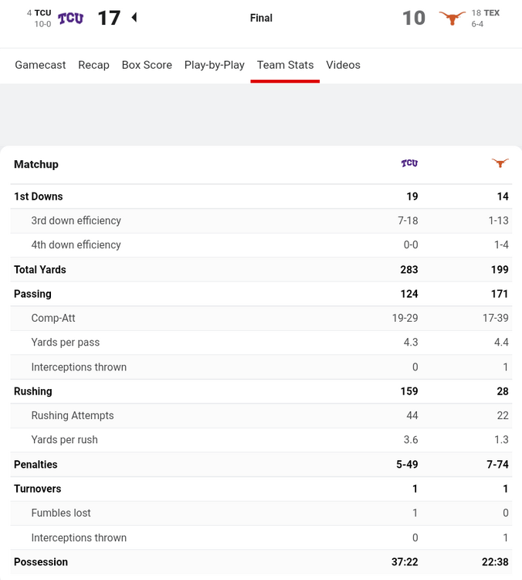Click the Matchup table heading
The height and width of the screenshot is (580, 522).
coord(36,164)
